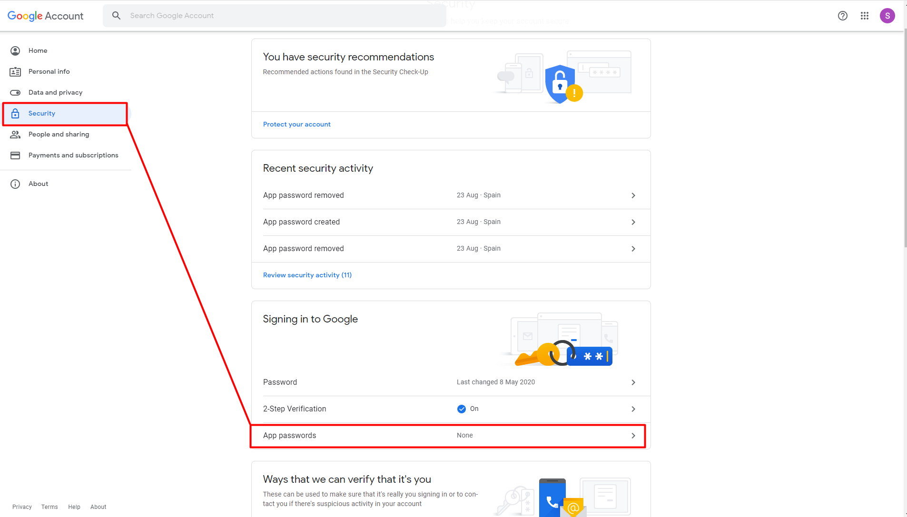Click the search magnifier icon
The image size is (907, 517).
point(116,16)
